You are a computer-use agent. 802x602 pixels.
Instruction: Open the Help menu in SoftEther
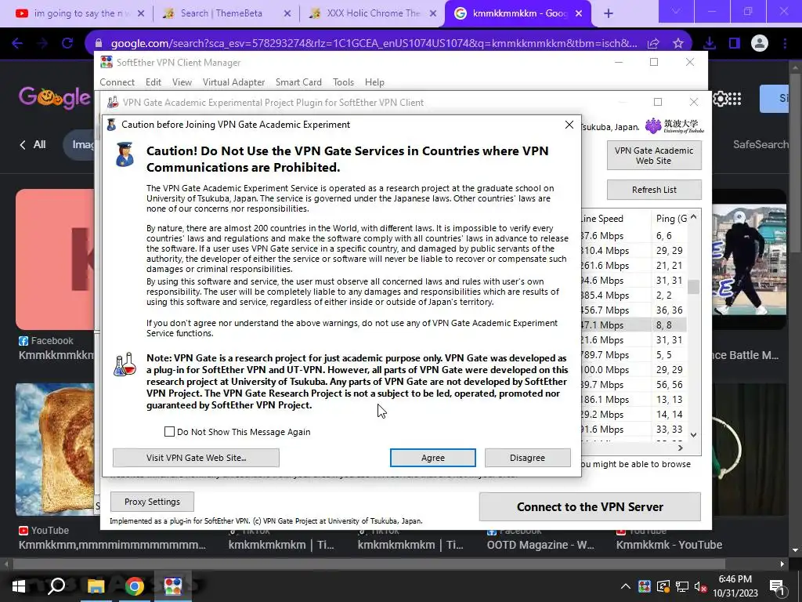(x=374, y=82)
